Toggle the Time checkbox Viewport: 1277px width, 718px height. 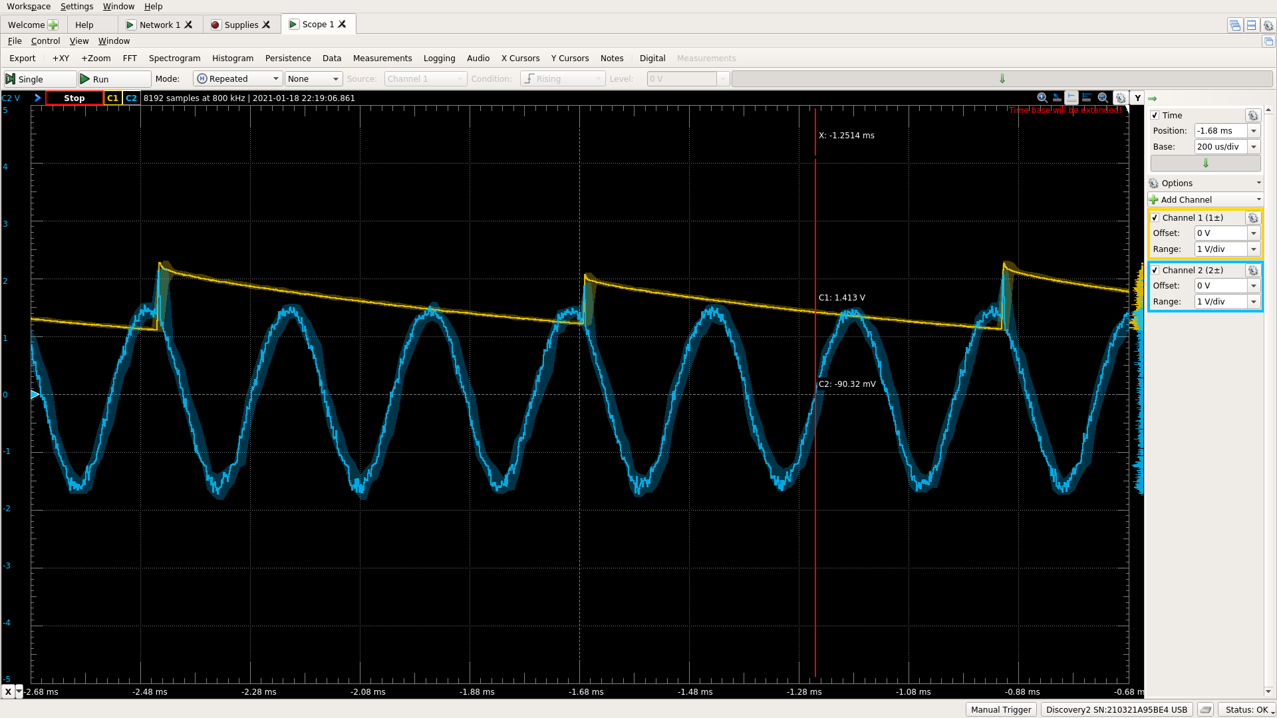coord(1155,115)
